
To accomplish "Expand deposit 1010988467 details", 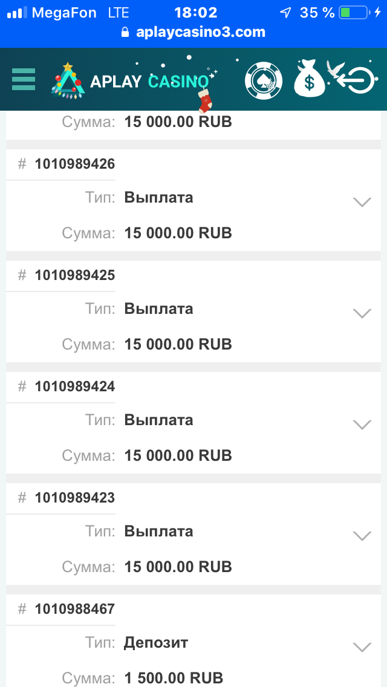I will pos(362,647).
